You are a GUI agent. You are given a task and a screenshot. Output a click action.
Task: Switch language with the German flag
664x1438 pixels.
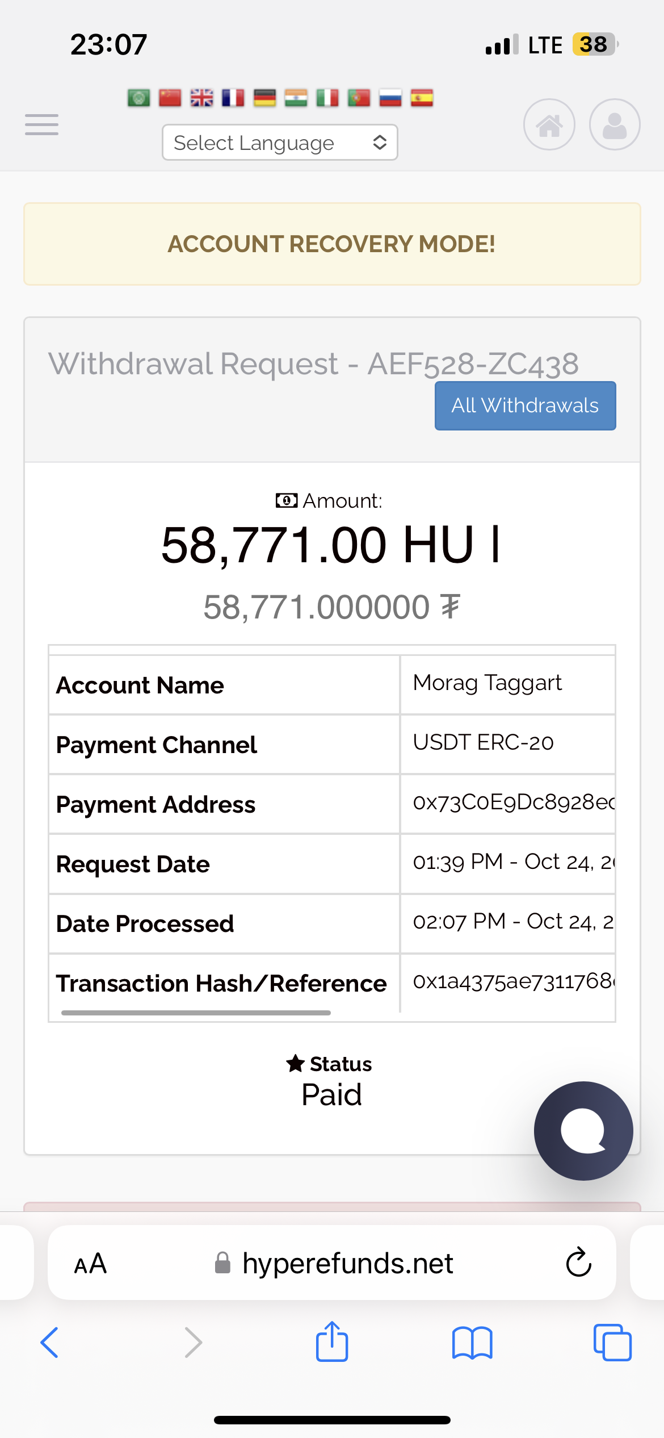[x=264, y=98]
